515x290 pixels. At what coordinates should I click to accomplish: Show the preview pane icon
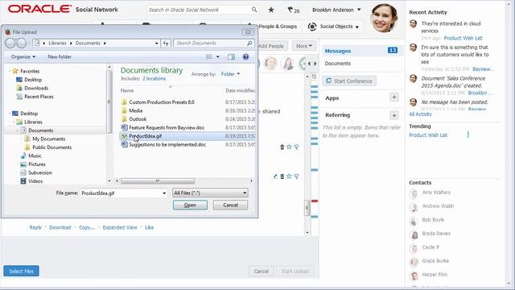pos(231,57)
